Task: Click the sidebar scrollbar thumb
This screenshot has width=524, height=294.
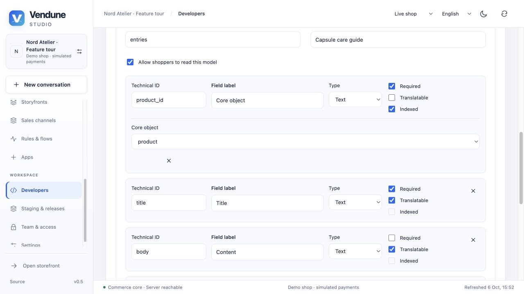Action: [85, 210]
